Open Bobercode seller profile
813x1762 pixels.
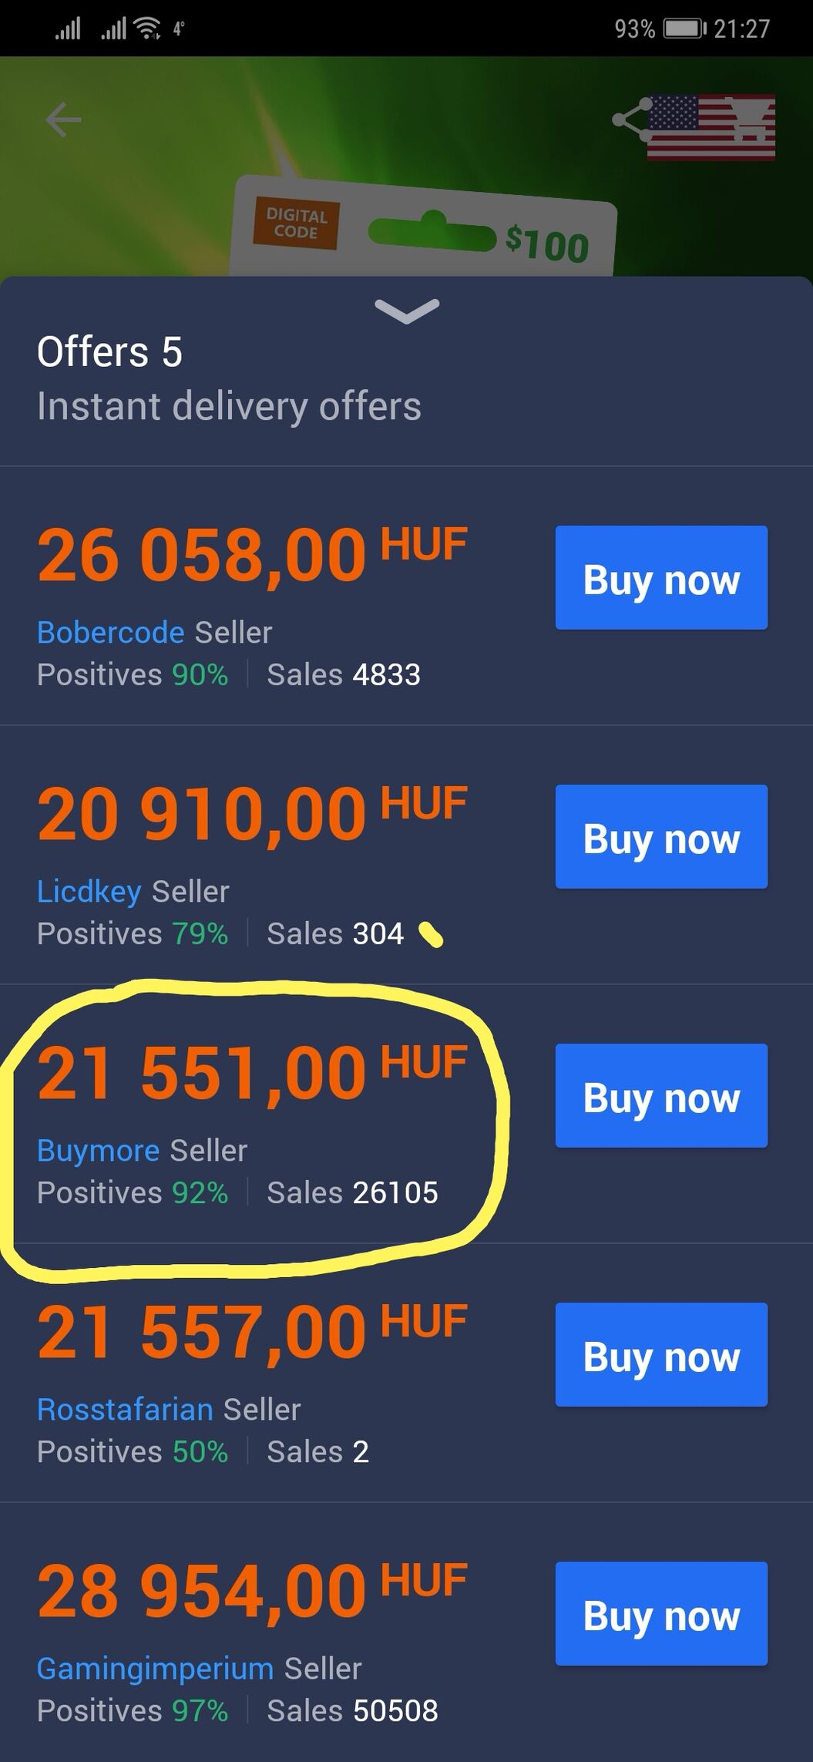111,633
